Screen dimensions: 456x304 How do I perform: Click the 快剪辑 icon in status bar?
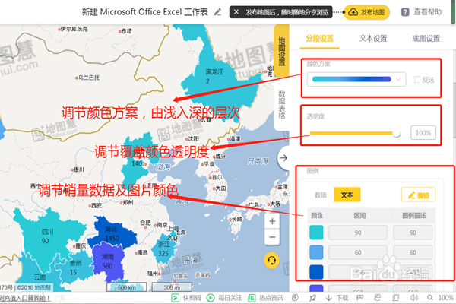[175, 298]
